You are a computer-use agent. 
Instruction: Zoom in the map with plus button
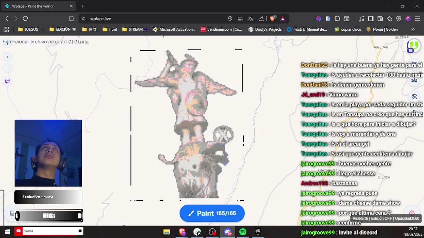point(7,57)
